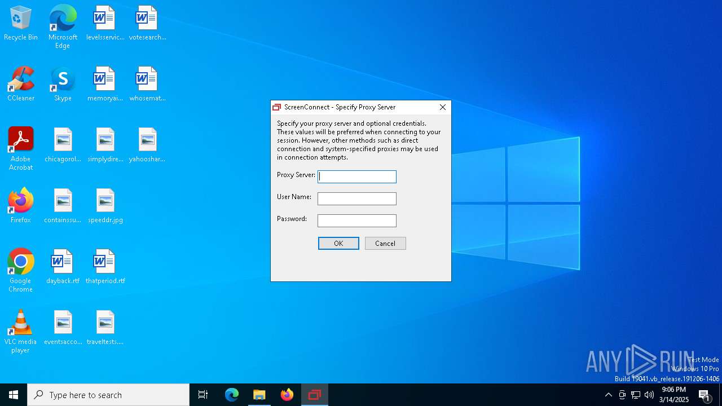
Task: Select the thatperiod.rtf document icon
Action: tap(105, 267)
